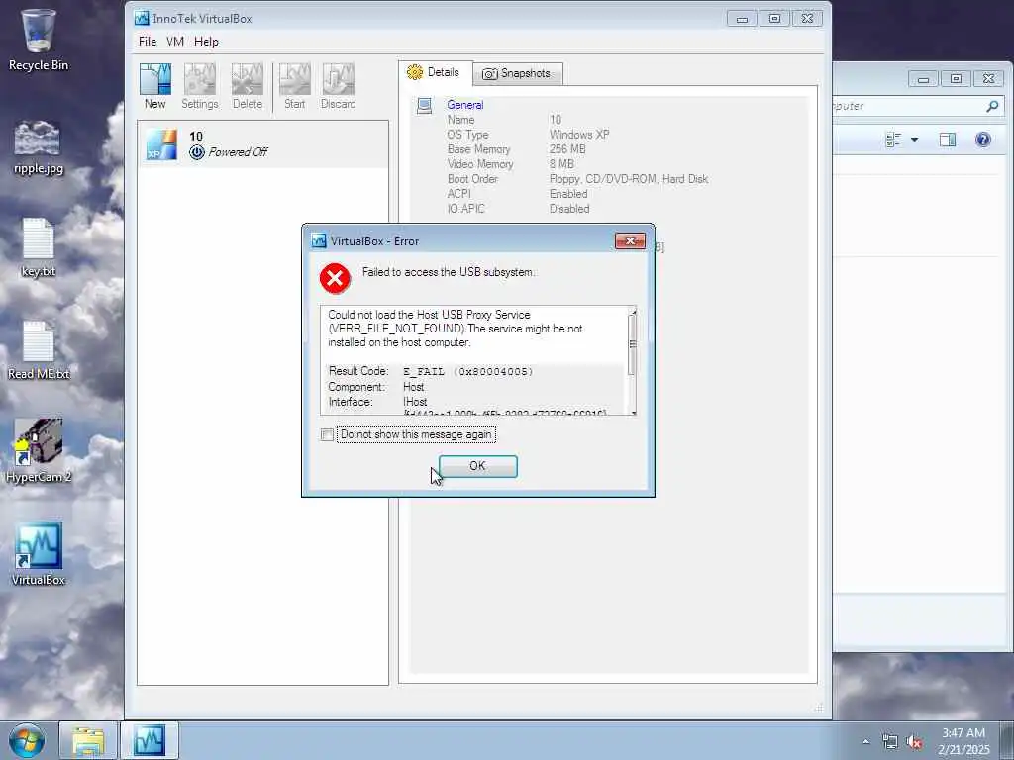Click the VirtualBox taskbar button

tap(150, 740)
